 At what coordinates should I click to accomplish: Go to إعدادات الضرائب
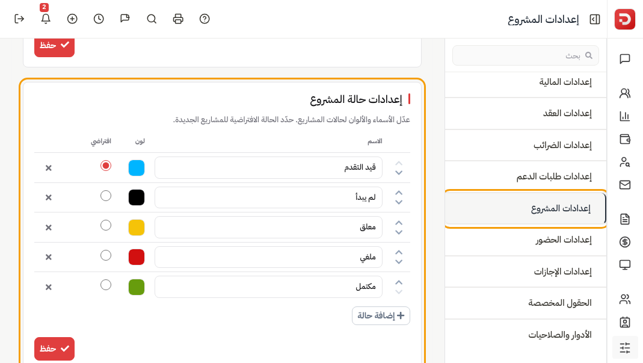526,145
